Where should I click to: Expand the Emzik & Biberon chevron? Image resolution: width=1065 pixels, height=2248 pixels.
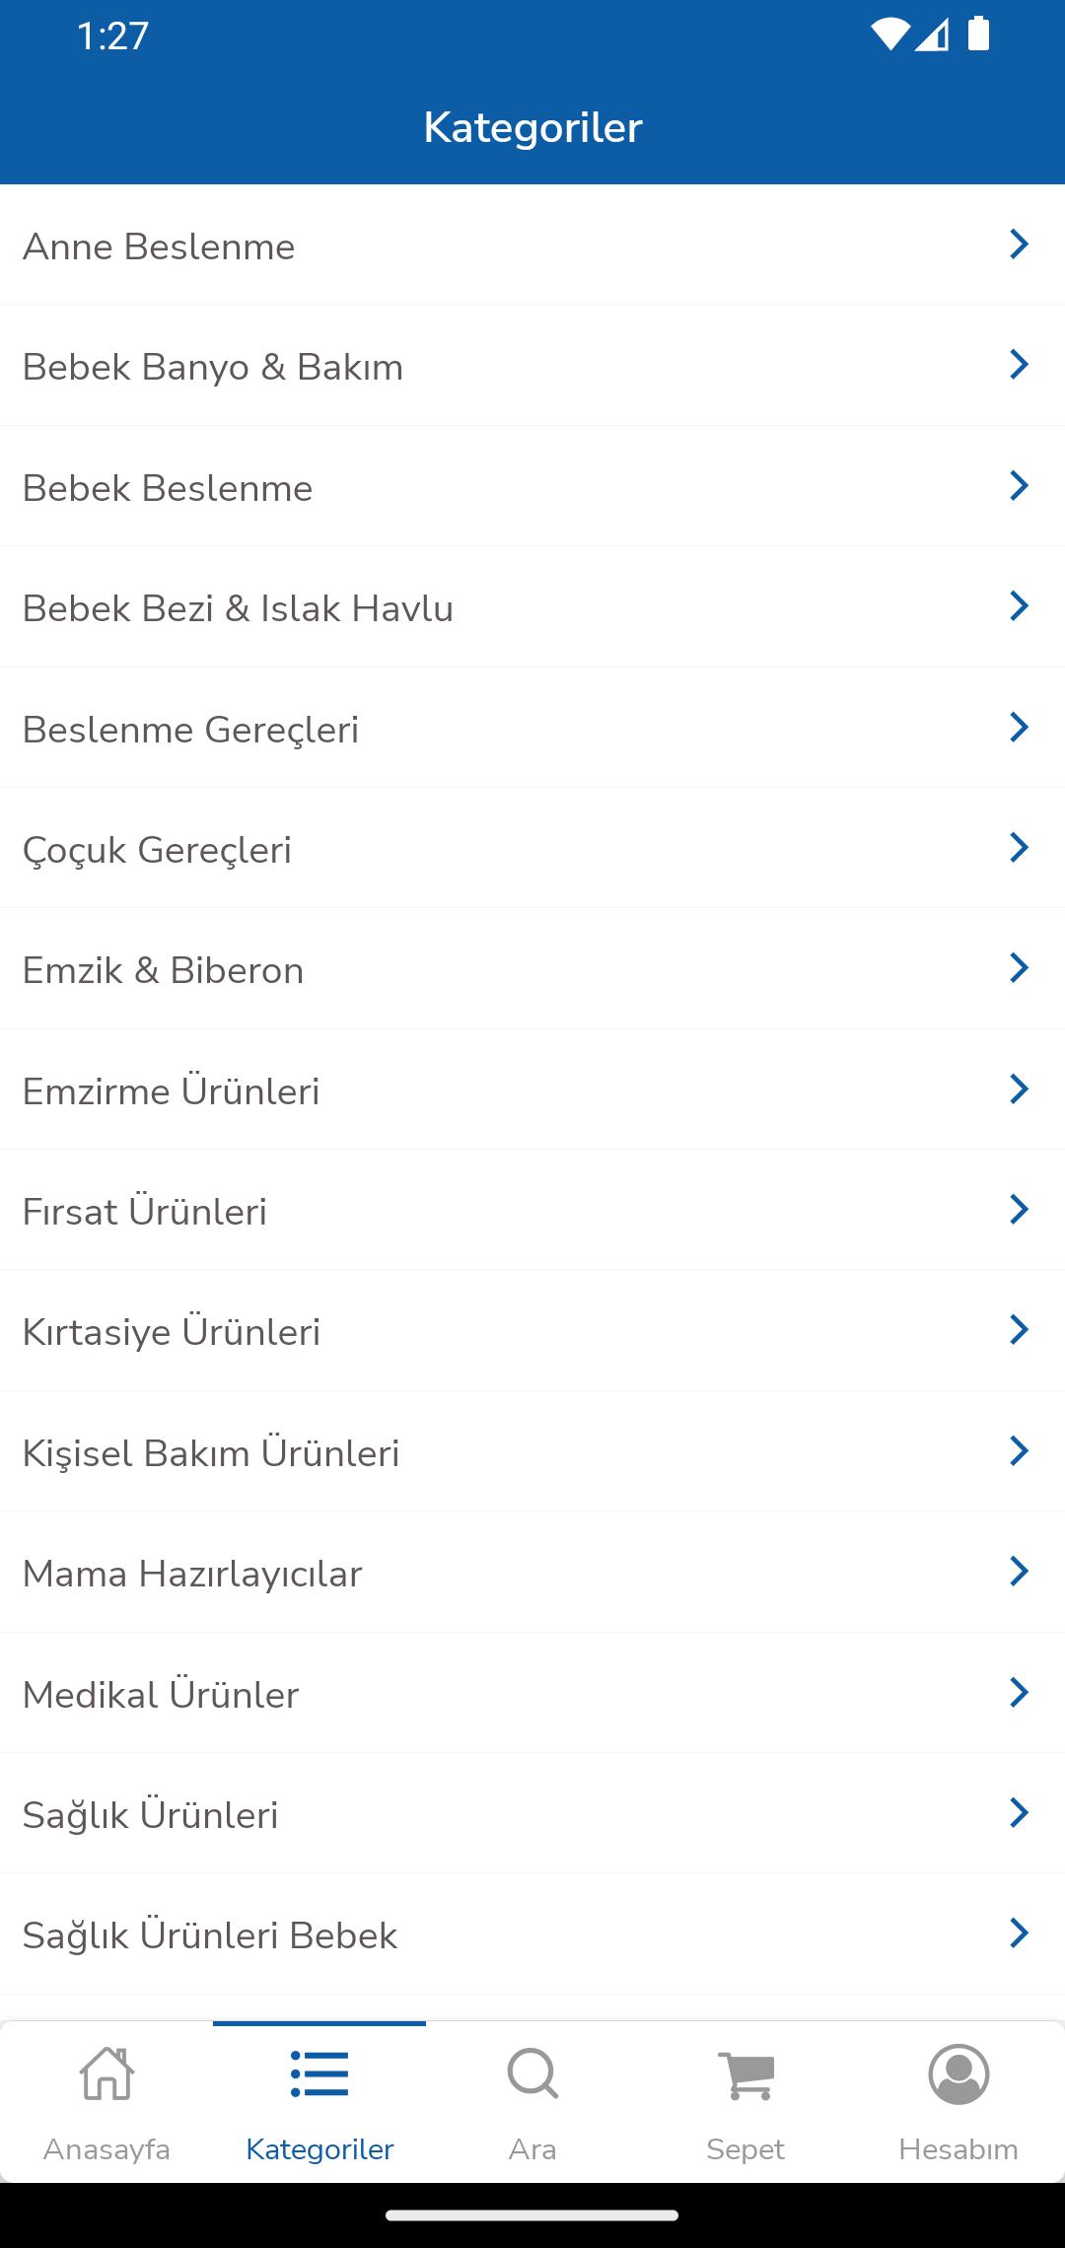pos(1020,967)
